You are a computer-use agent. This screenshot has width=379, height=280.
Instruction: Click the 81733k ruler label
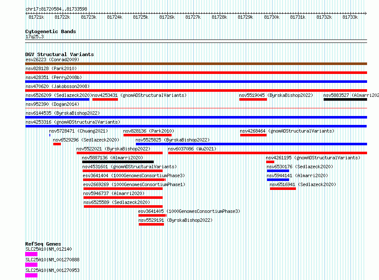click(350, 17)
